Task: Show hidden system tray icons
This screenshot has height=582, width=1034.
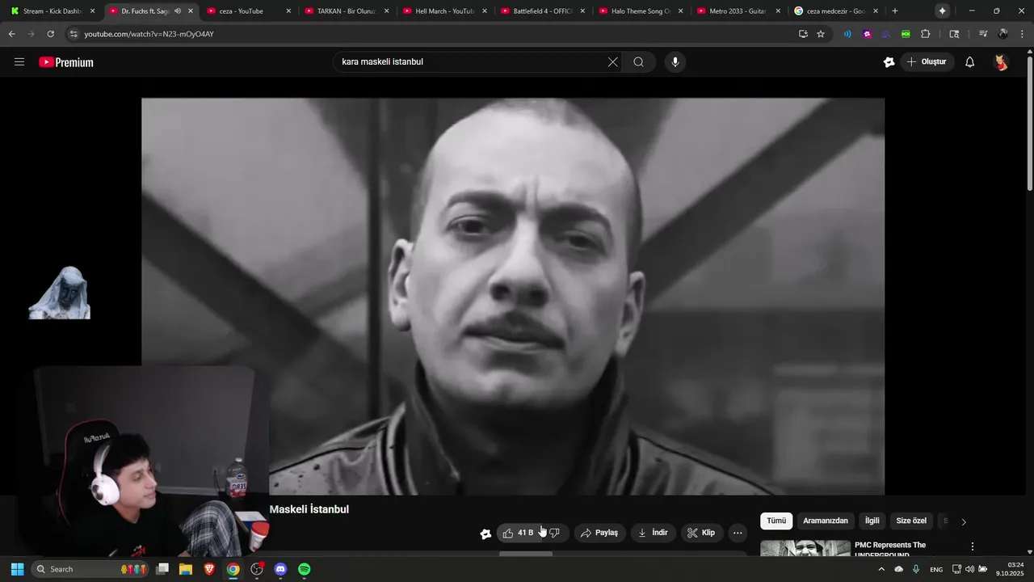Action: (881, 569)
